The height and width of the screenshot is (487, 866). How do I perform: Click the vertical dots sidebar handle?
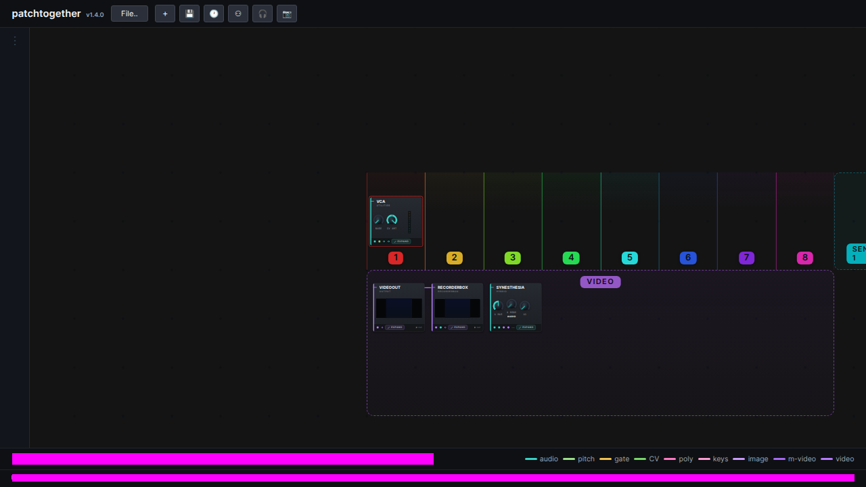click(x=15, y=41)
